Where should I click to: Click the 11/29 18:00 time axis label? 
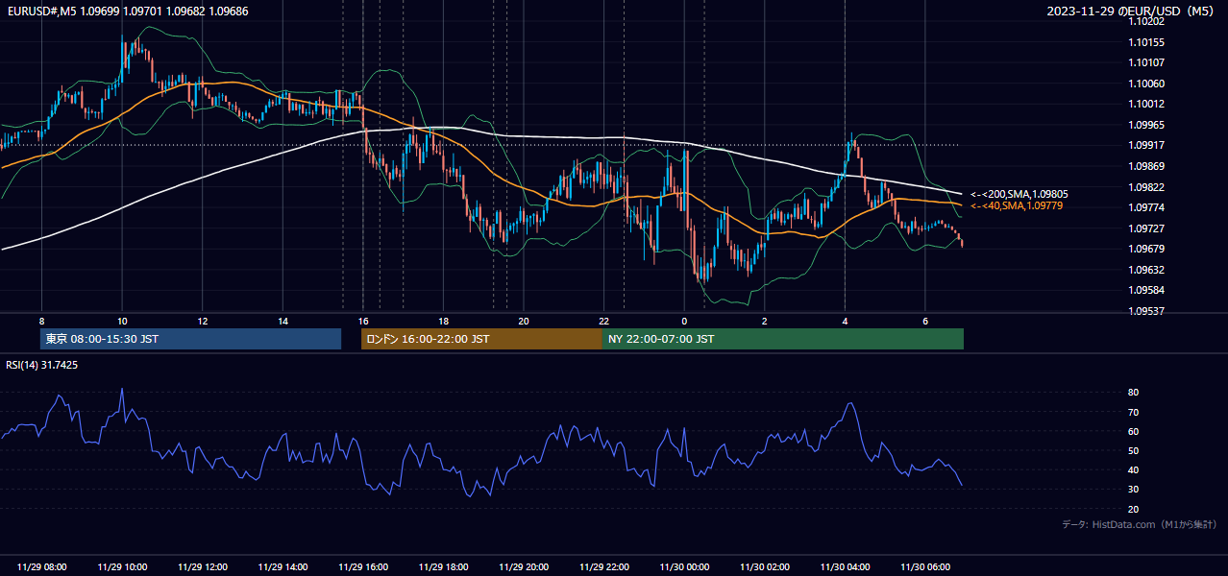coord(443,567)
